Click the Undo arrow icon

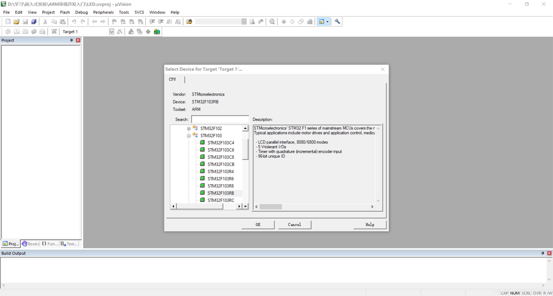click(x=74, y=22)
